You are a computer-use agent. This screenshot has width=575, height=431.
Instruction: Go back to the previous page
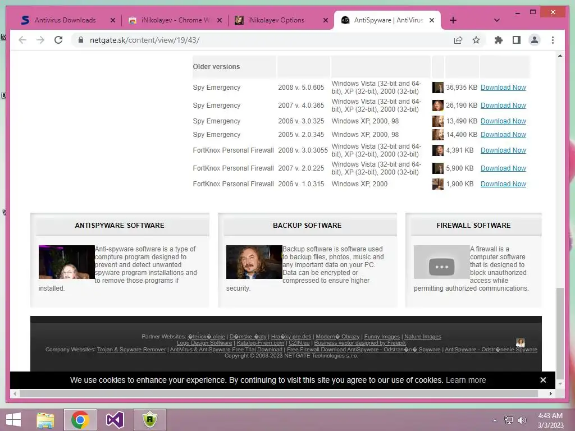tap(22, 40)
